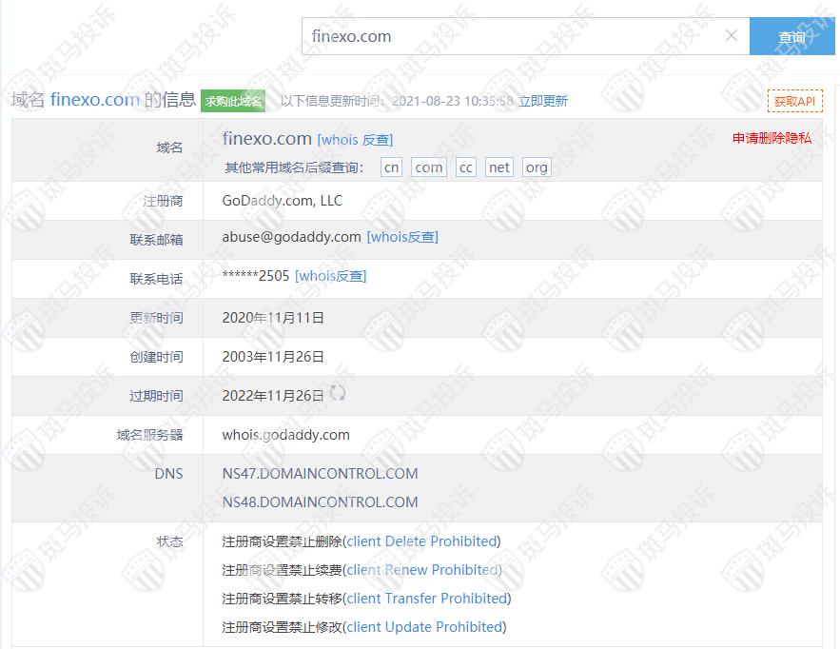Select the cn suffix option
This screenshot has height=649, width=840.
click(391, 167)
